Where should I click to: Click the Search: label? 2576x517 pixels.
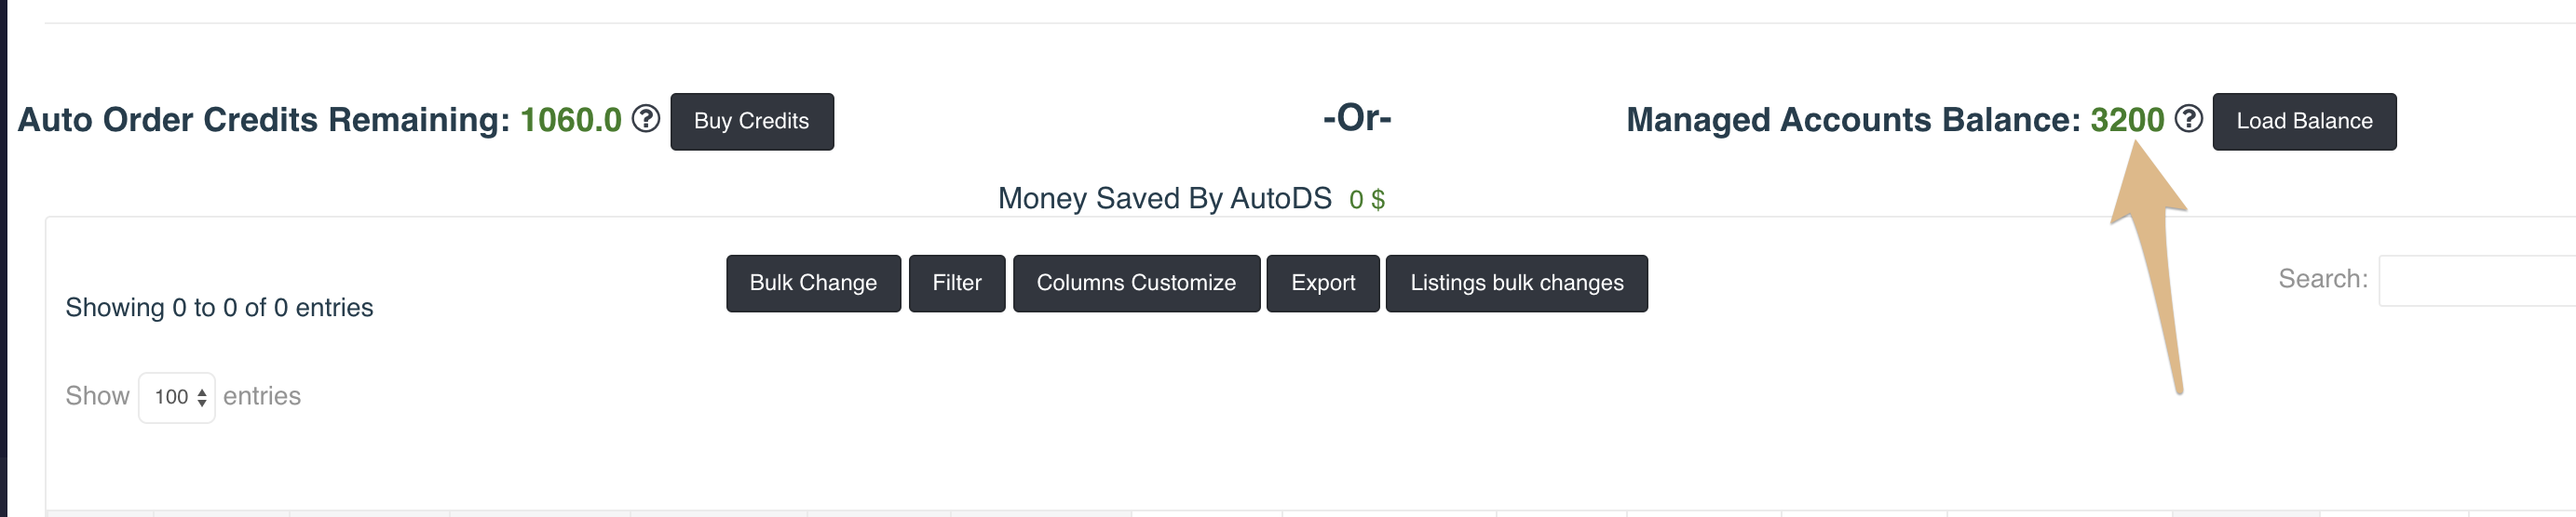(x=2322, y=278)
